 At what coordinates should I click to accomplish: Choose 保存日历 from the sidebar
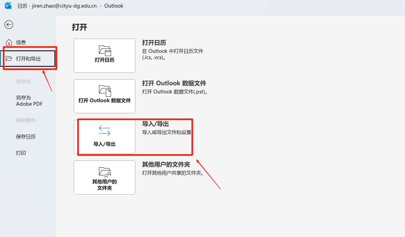[26, 137]
